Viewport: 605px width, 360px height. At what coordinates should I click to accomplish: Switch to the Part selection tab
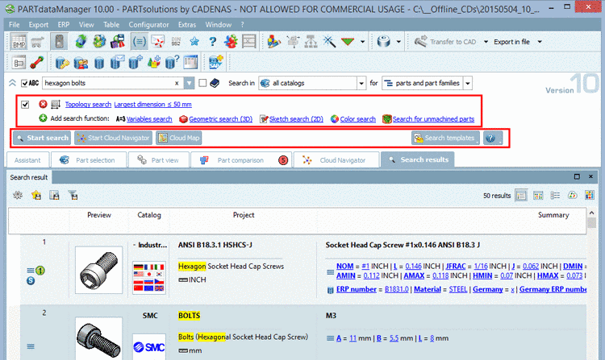(x=89, y=159)
